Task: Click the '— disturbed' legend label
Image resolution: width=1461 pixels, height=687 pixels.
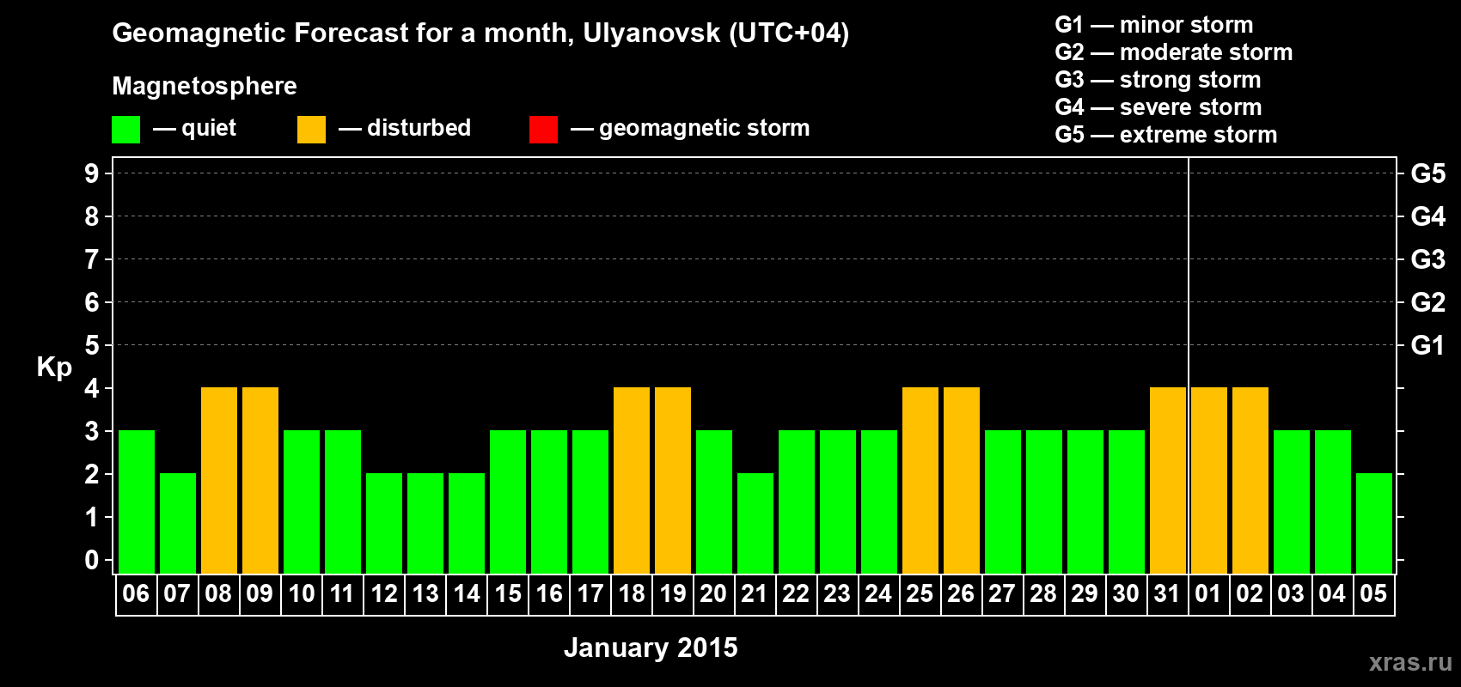Action: (x=405, y=128)
